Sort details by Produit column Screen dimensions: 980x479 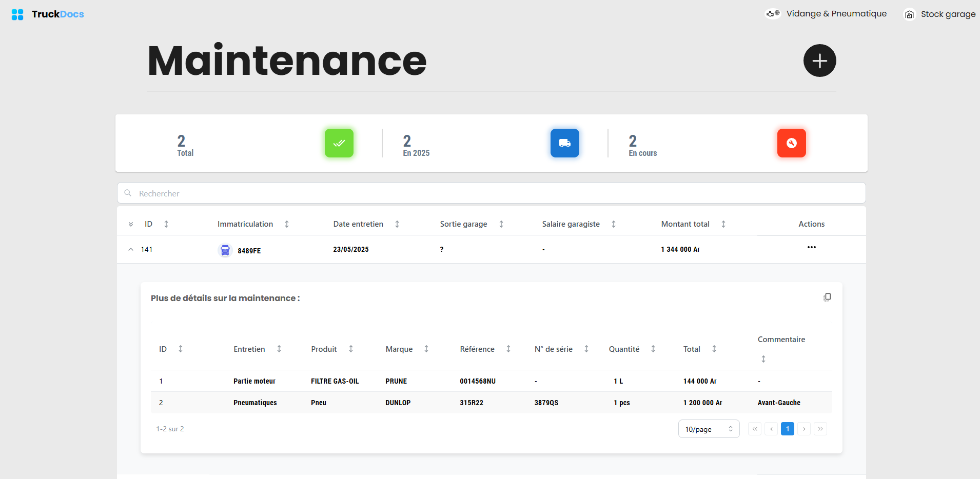pos(351,349)
